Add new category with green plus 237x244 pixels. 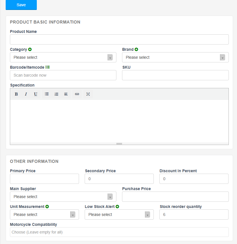30,49
